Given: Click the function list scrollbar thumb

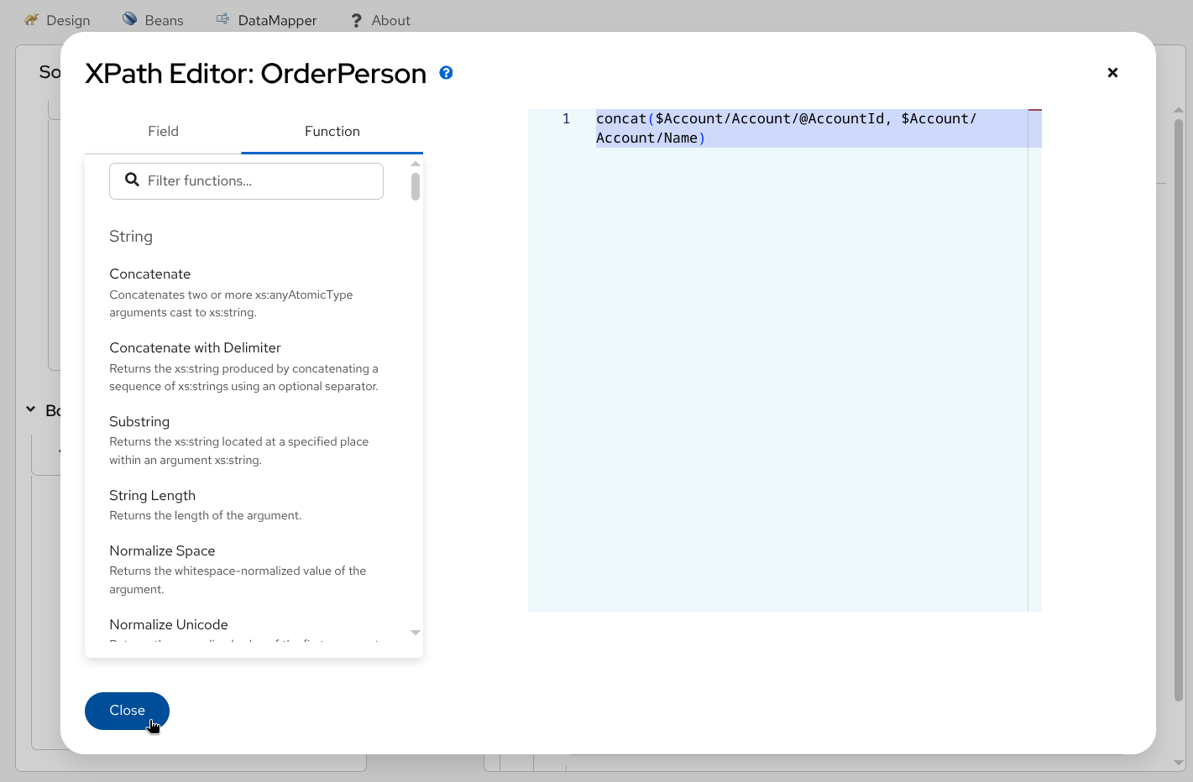Looking at the screenshot, I should [415, 186].
